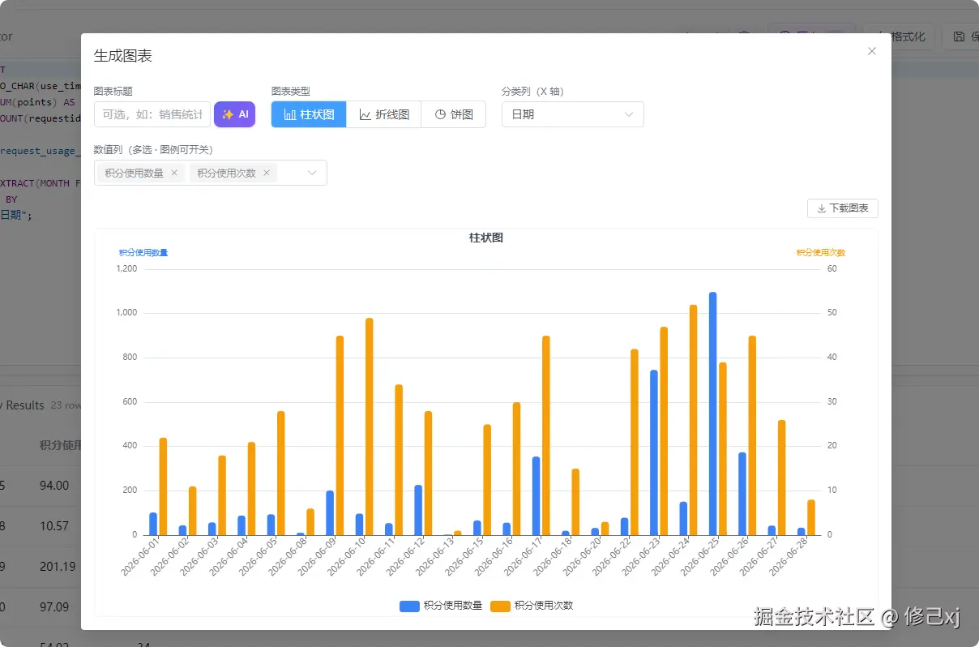Image resolution: width=979 pixels, height=647 pixels.
Task: Switch to 折线图 chart type
Action: [384, 114]
